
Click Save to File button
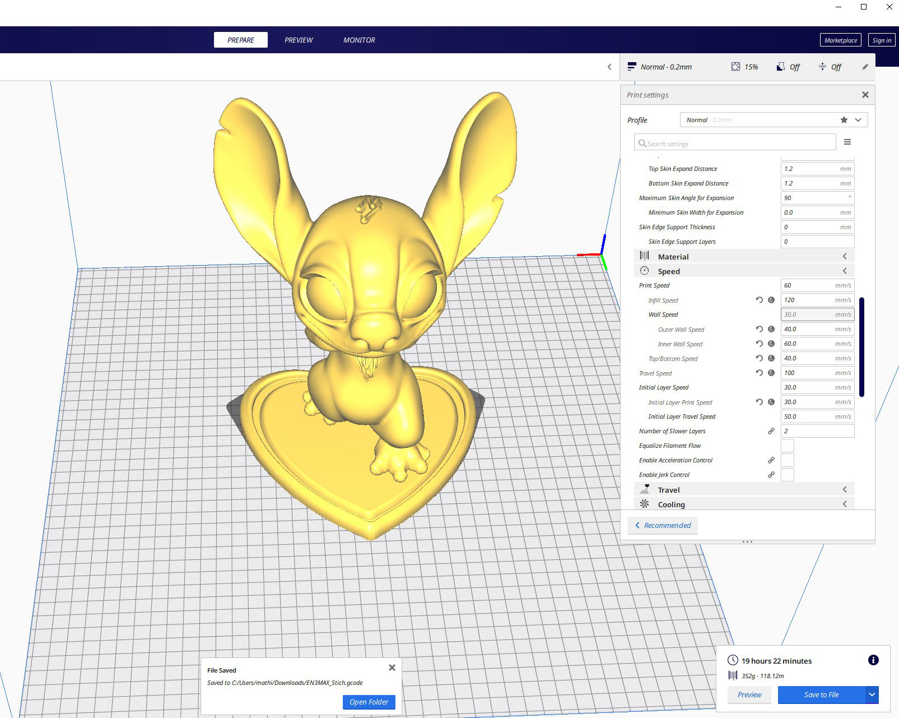coord(821,694)
